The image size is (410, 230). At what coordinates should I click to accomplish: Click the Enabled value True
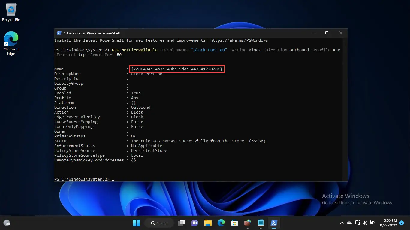click(x=136, y=93)
